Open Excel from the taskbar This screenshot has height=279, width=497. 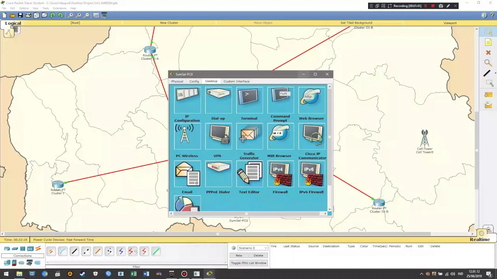tap(134, 274)
